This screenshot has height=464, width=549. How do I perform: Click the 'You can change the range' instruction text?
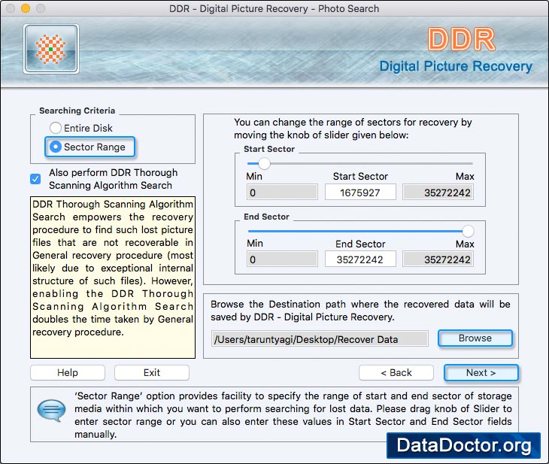pos(353,129)
